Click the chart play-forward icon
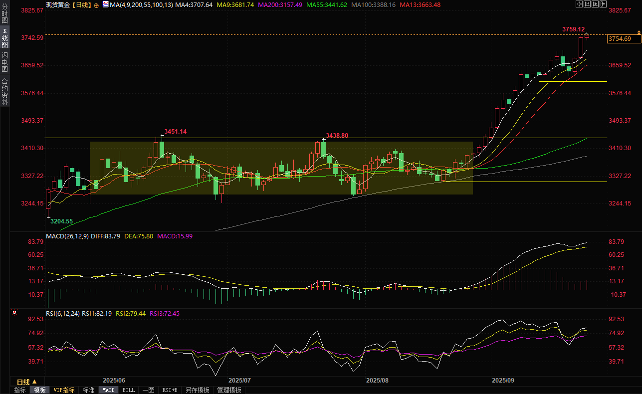Screen dimensions: 642x394 tap(595, 4)
